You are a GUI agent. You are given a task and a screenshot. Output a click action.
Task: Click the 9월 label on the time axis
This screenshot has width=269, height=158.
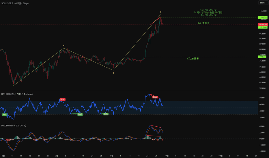167,156
